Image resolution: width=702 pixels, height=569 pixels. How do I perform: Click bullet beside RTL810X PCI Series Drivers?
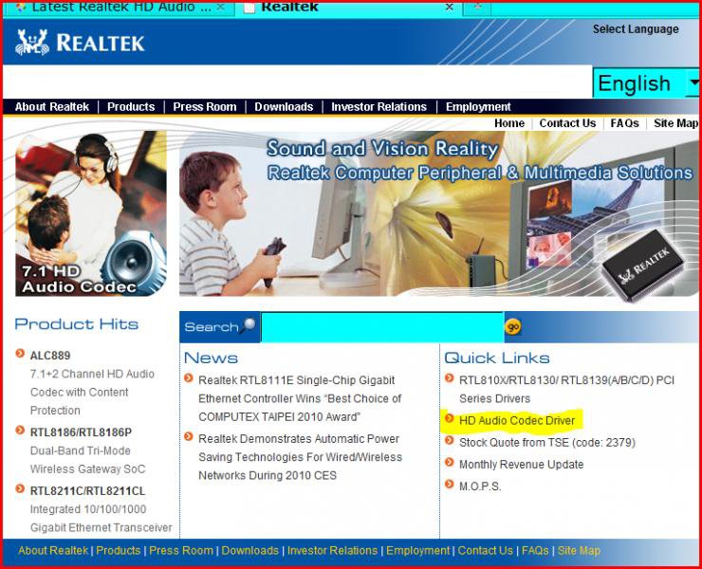[x=450, y=378]
